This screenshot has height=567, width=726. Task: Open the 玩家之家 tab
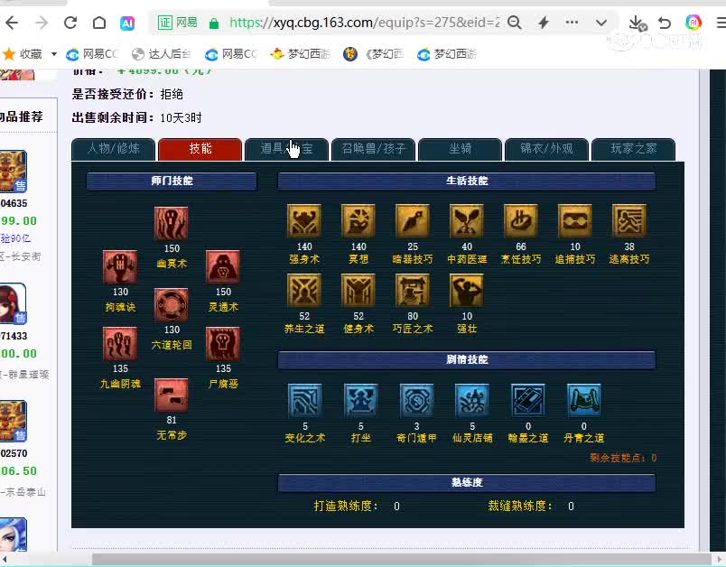pos(633,149)
